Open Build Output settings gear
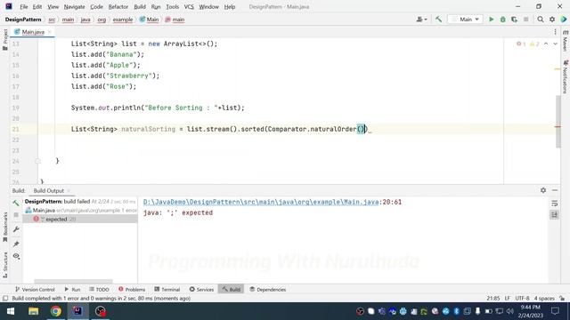 543,190
